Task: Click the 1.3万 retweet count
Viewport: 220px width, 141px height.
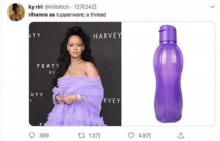Action: pyautogui.click(x=94, y=135)
